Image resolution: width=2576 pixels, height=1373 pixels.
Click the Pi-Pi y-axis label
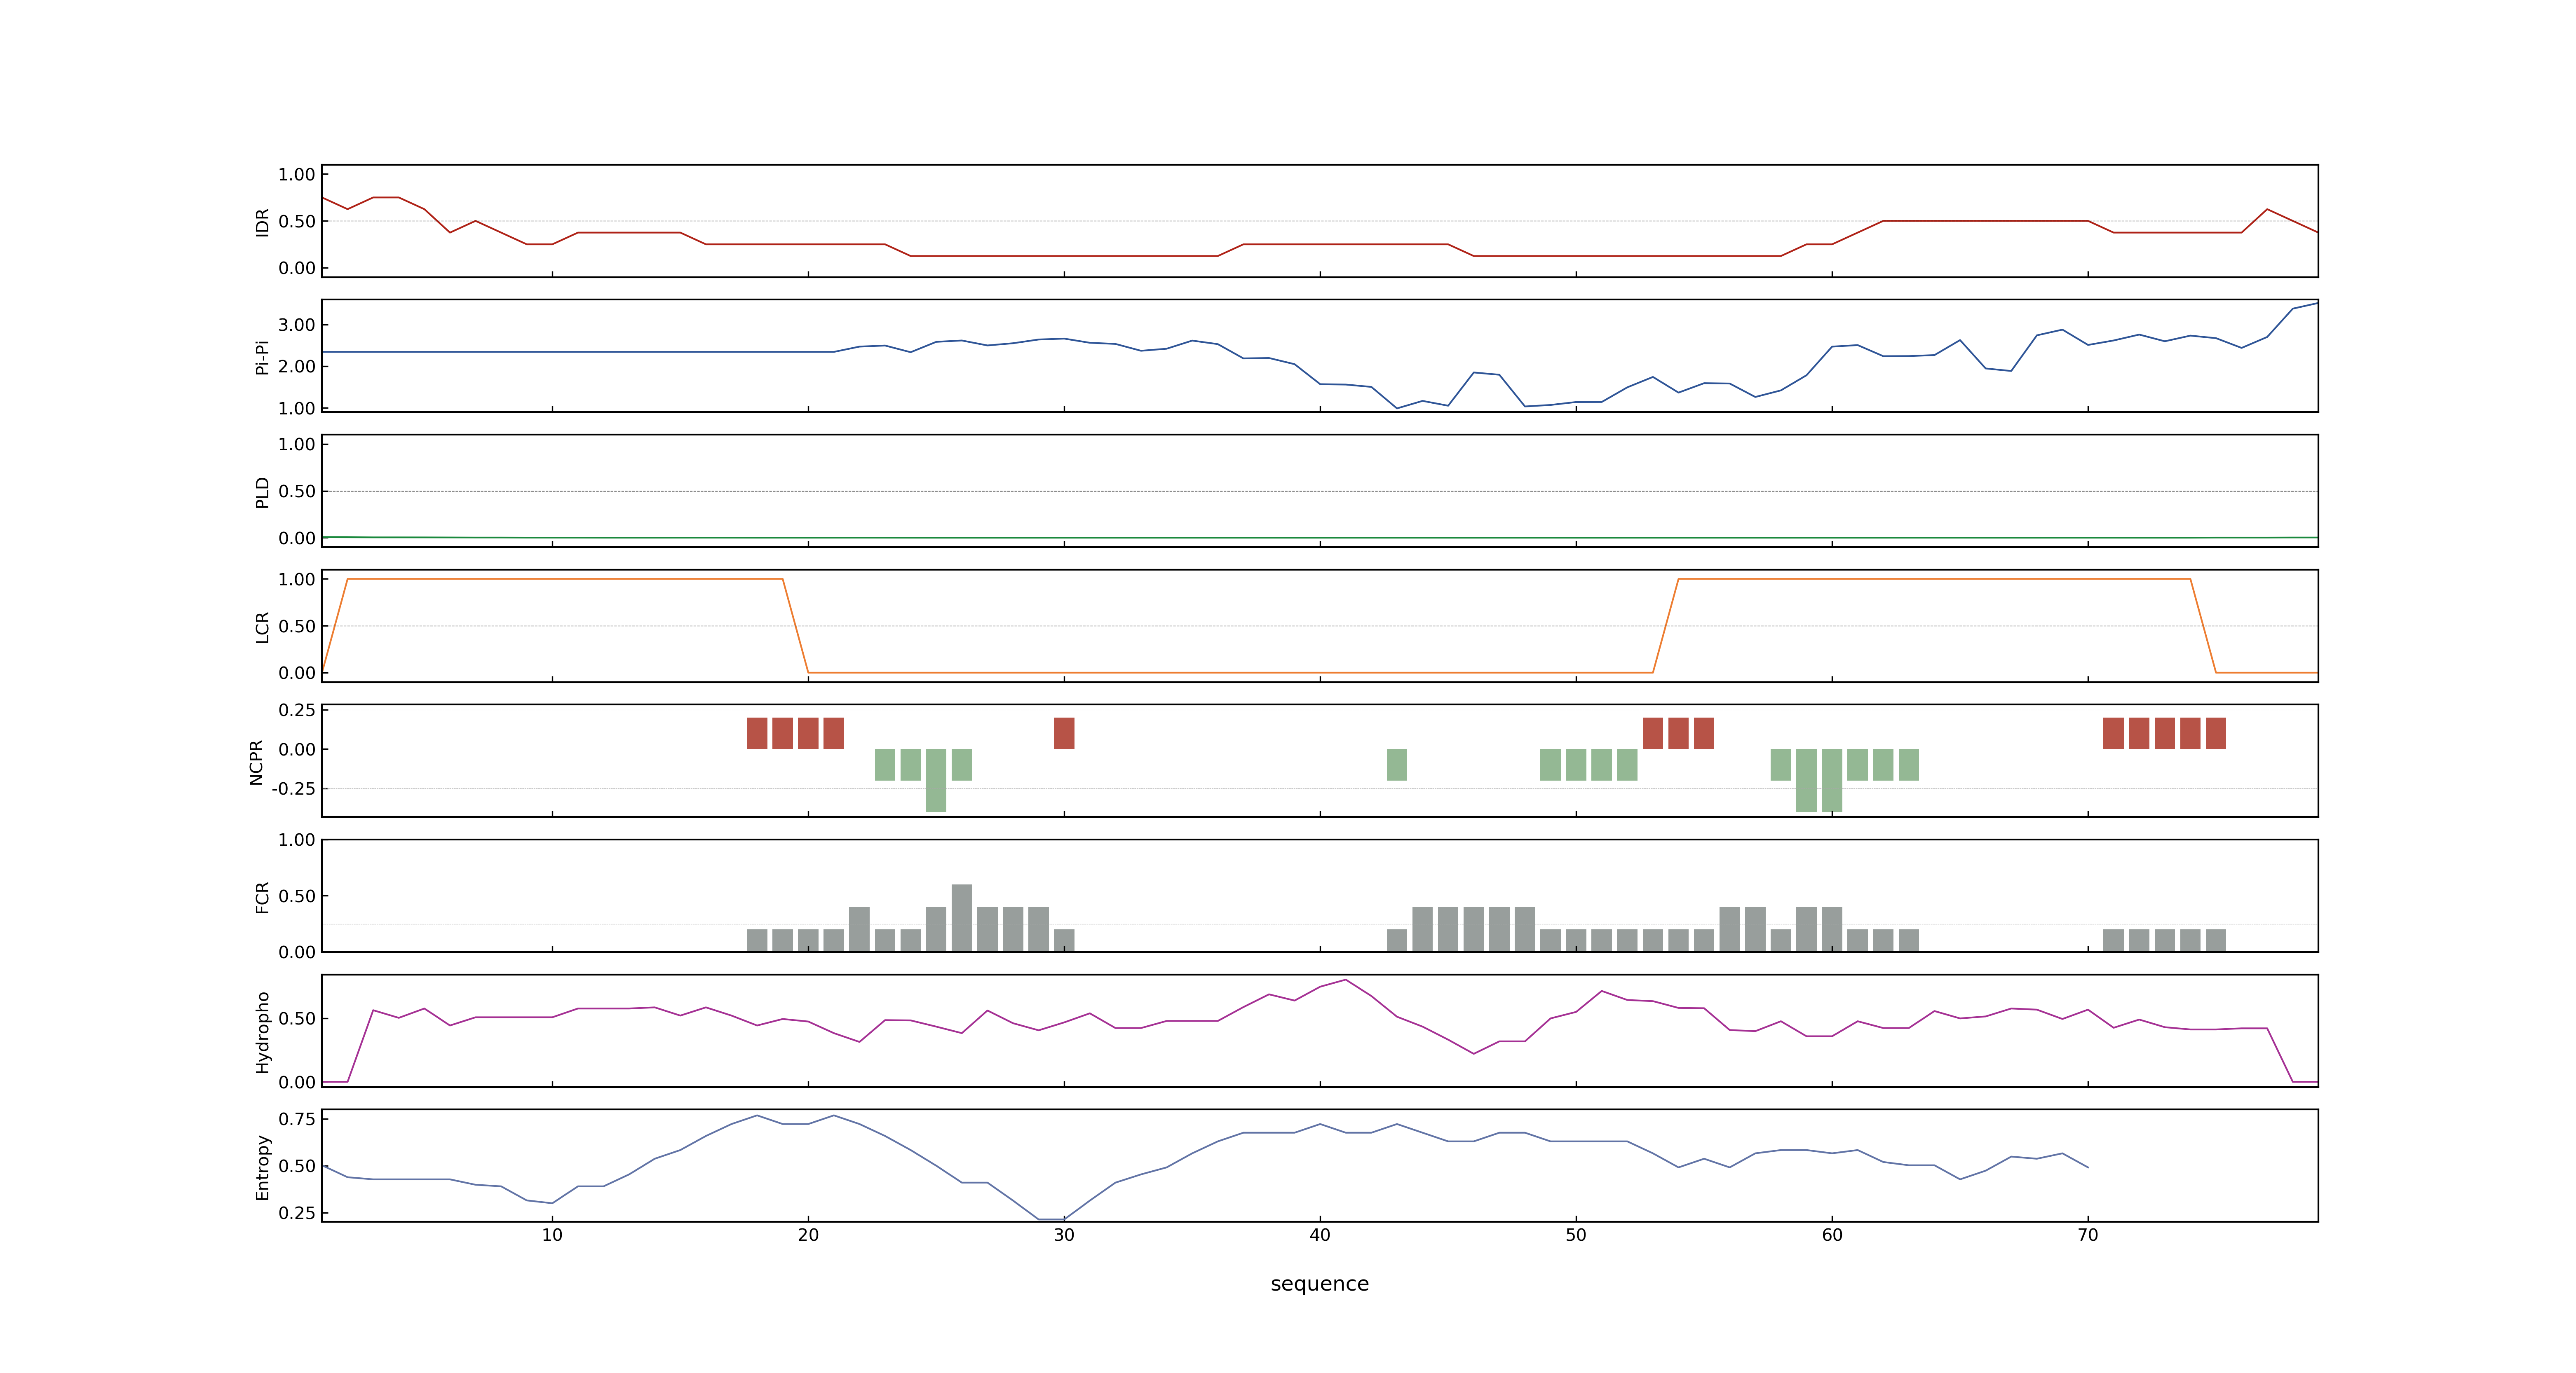tap(262, 357)
